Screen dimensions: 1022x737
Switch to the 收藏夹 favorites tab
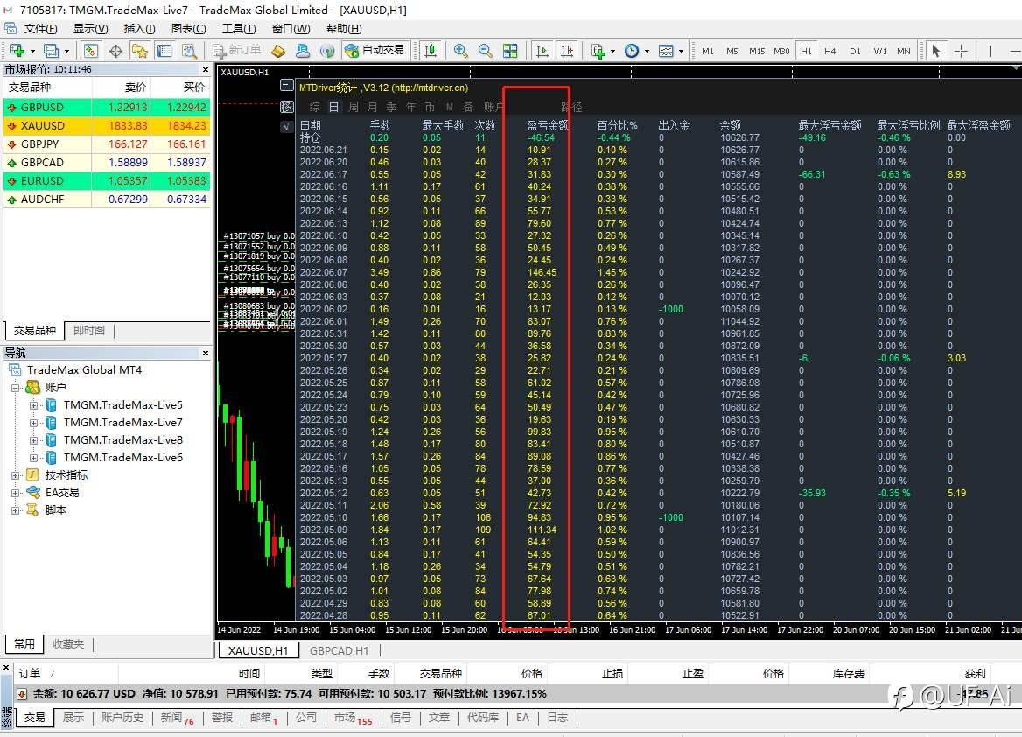[x=68, y=644]
